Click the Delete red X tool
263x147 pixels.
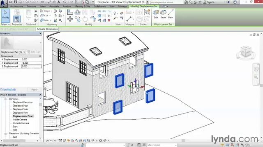click(x=109, y=20)
